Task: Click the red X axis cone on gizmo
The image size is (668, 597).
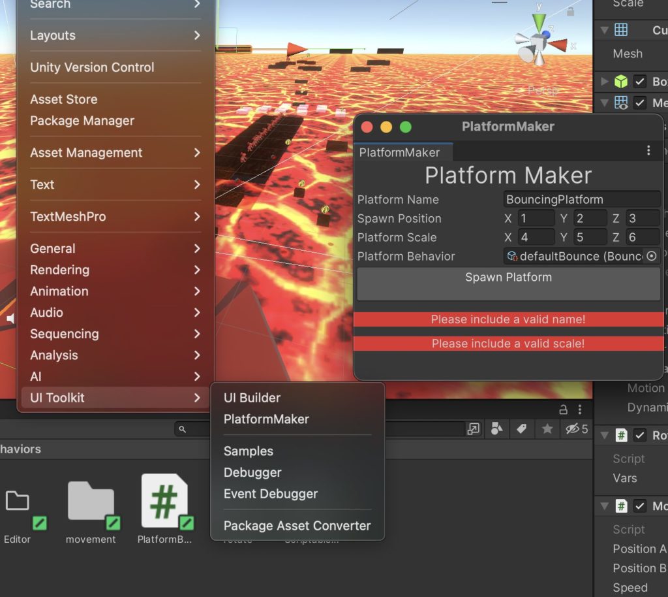Action: click(x=560, y=44)
